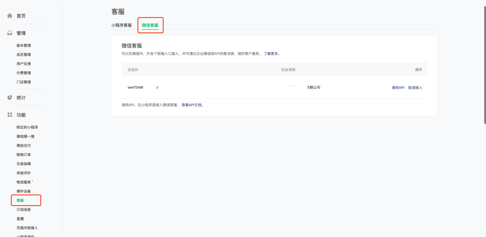Select 客服 in the sidebar
486x237 pixels.
20,200
